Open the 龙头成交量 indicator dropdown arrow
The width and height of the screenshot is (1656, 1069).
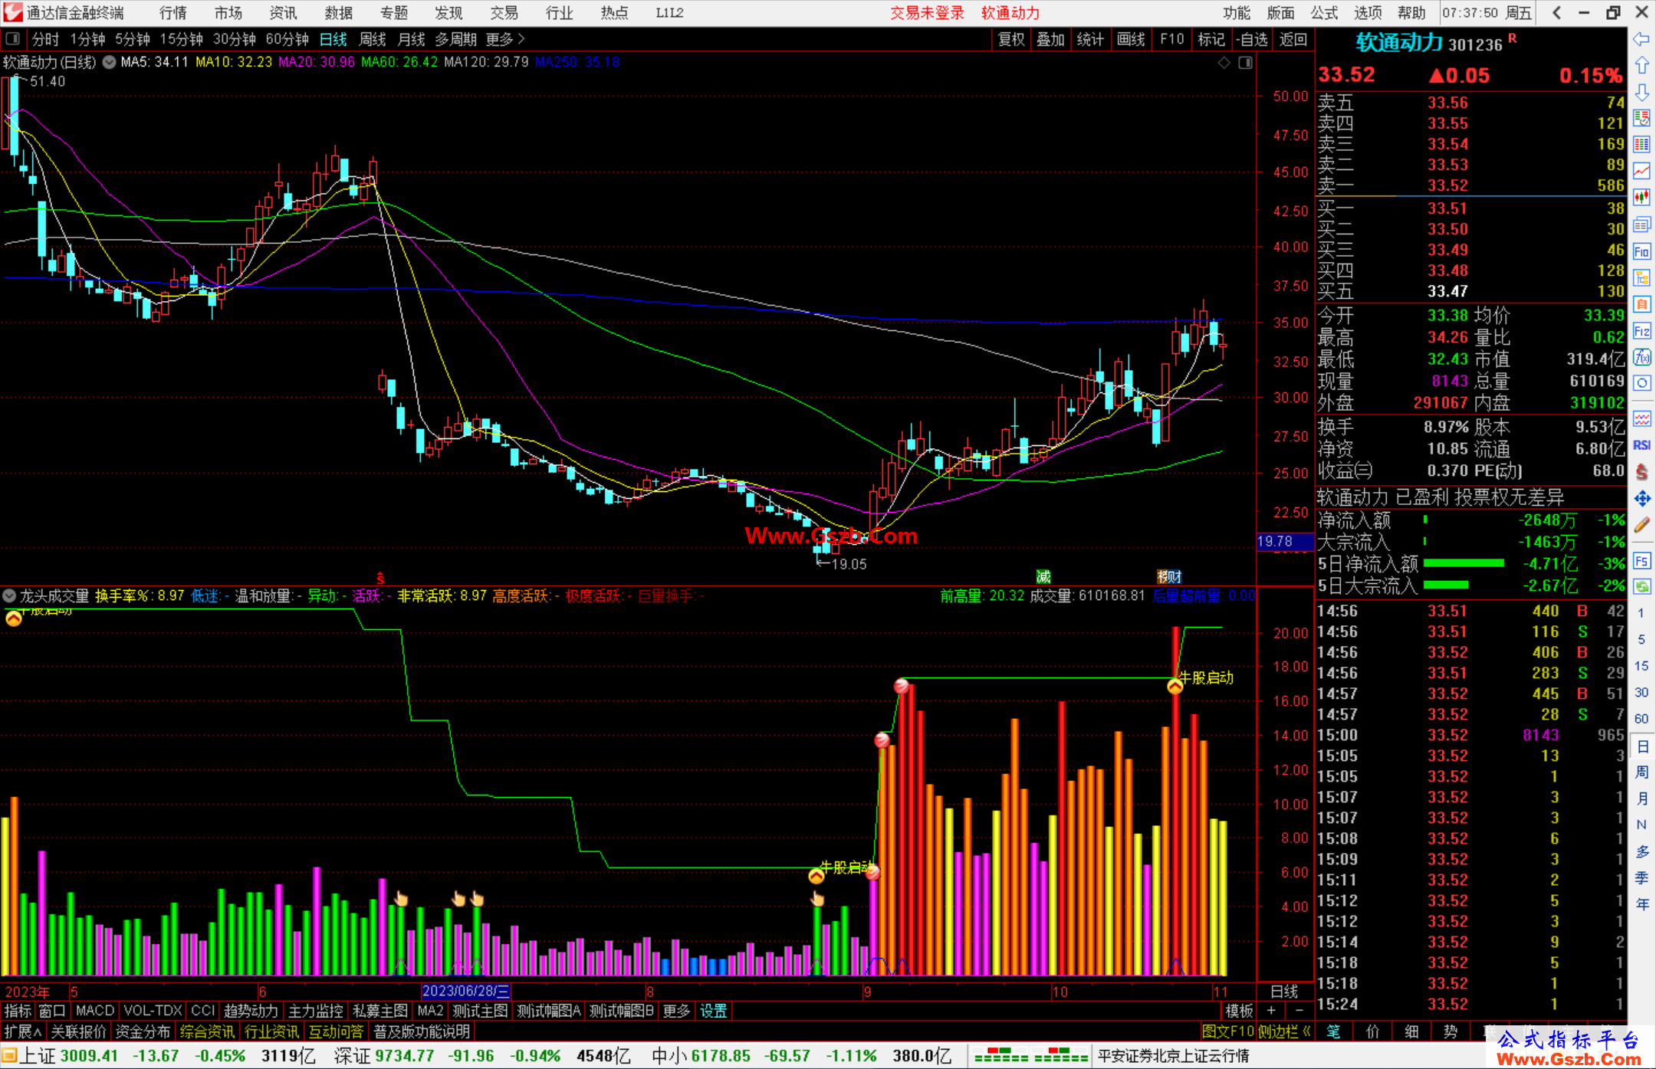[x=9, y=595]
